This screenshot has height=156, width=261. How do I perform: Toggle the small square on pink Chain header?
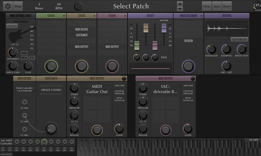click(125, 16)
